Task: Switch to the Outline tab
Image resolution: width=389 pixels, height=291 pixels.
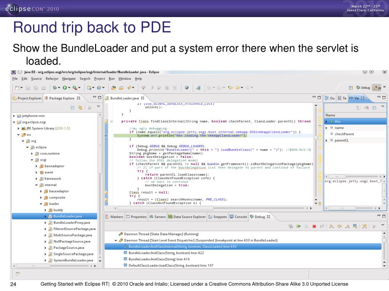Action: pyautogui.click(x=330, y=98)
